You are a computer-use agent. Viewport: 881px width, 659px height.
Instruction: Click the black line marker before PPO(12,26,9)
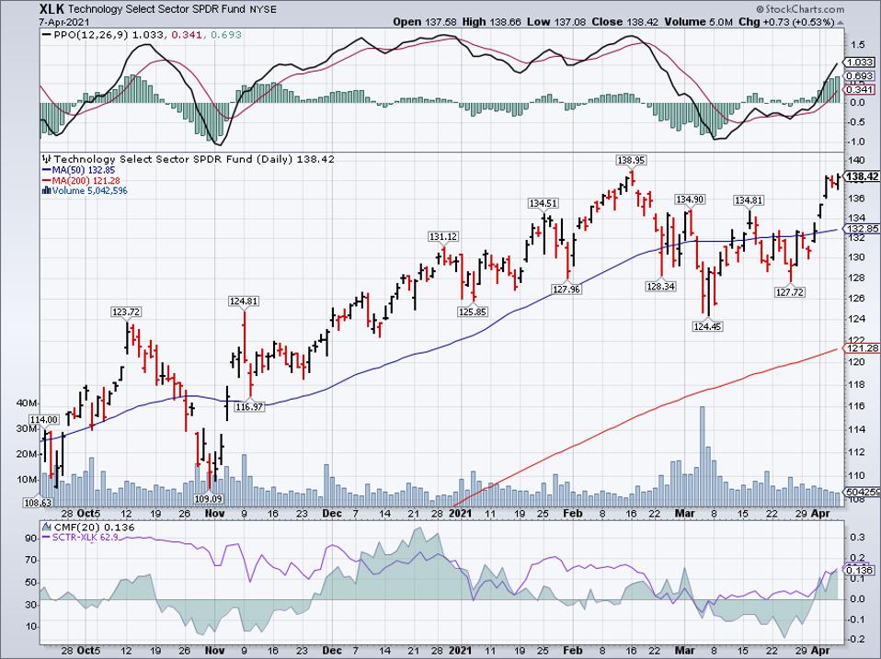(x=46, y=35)
